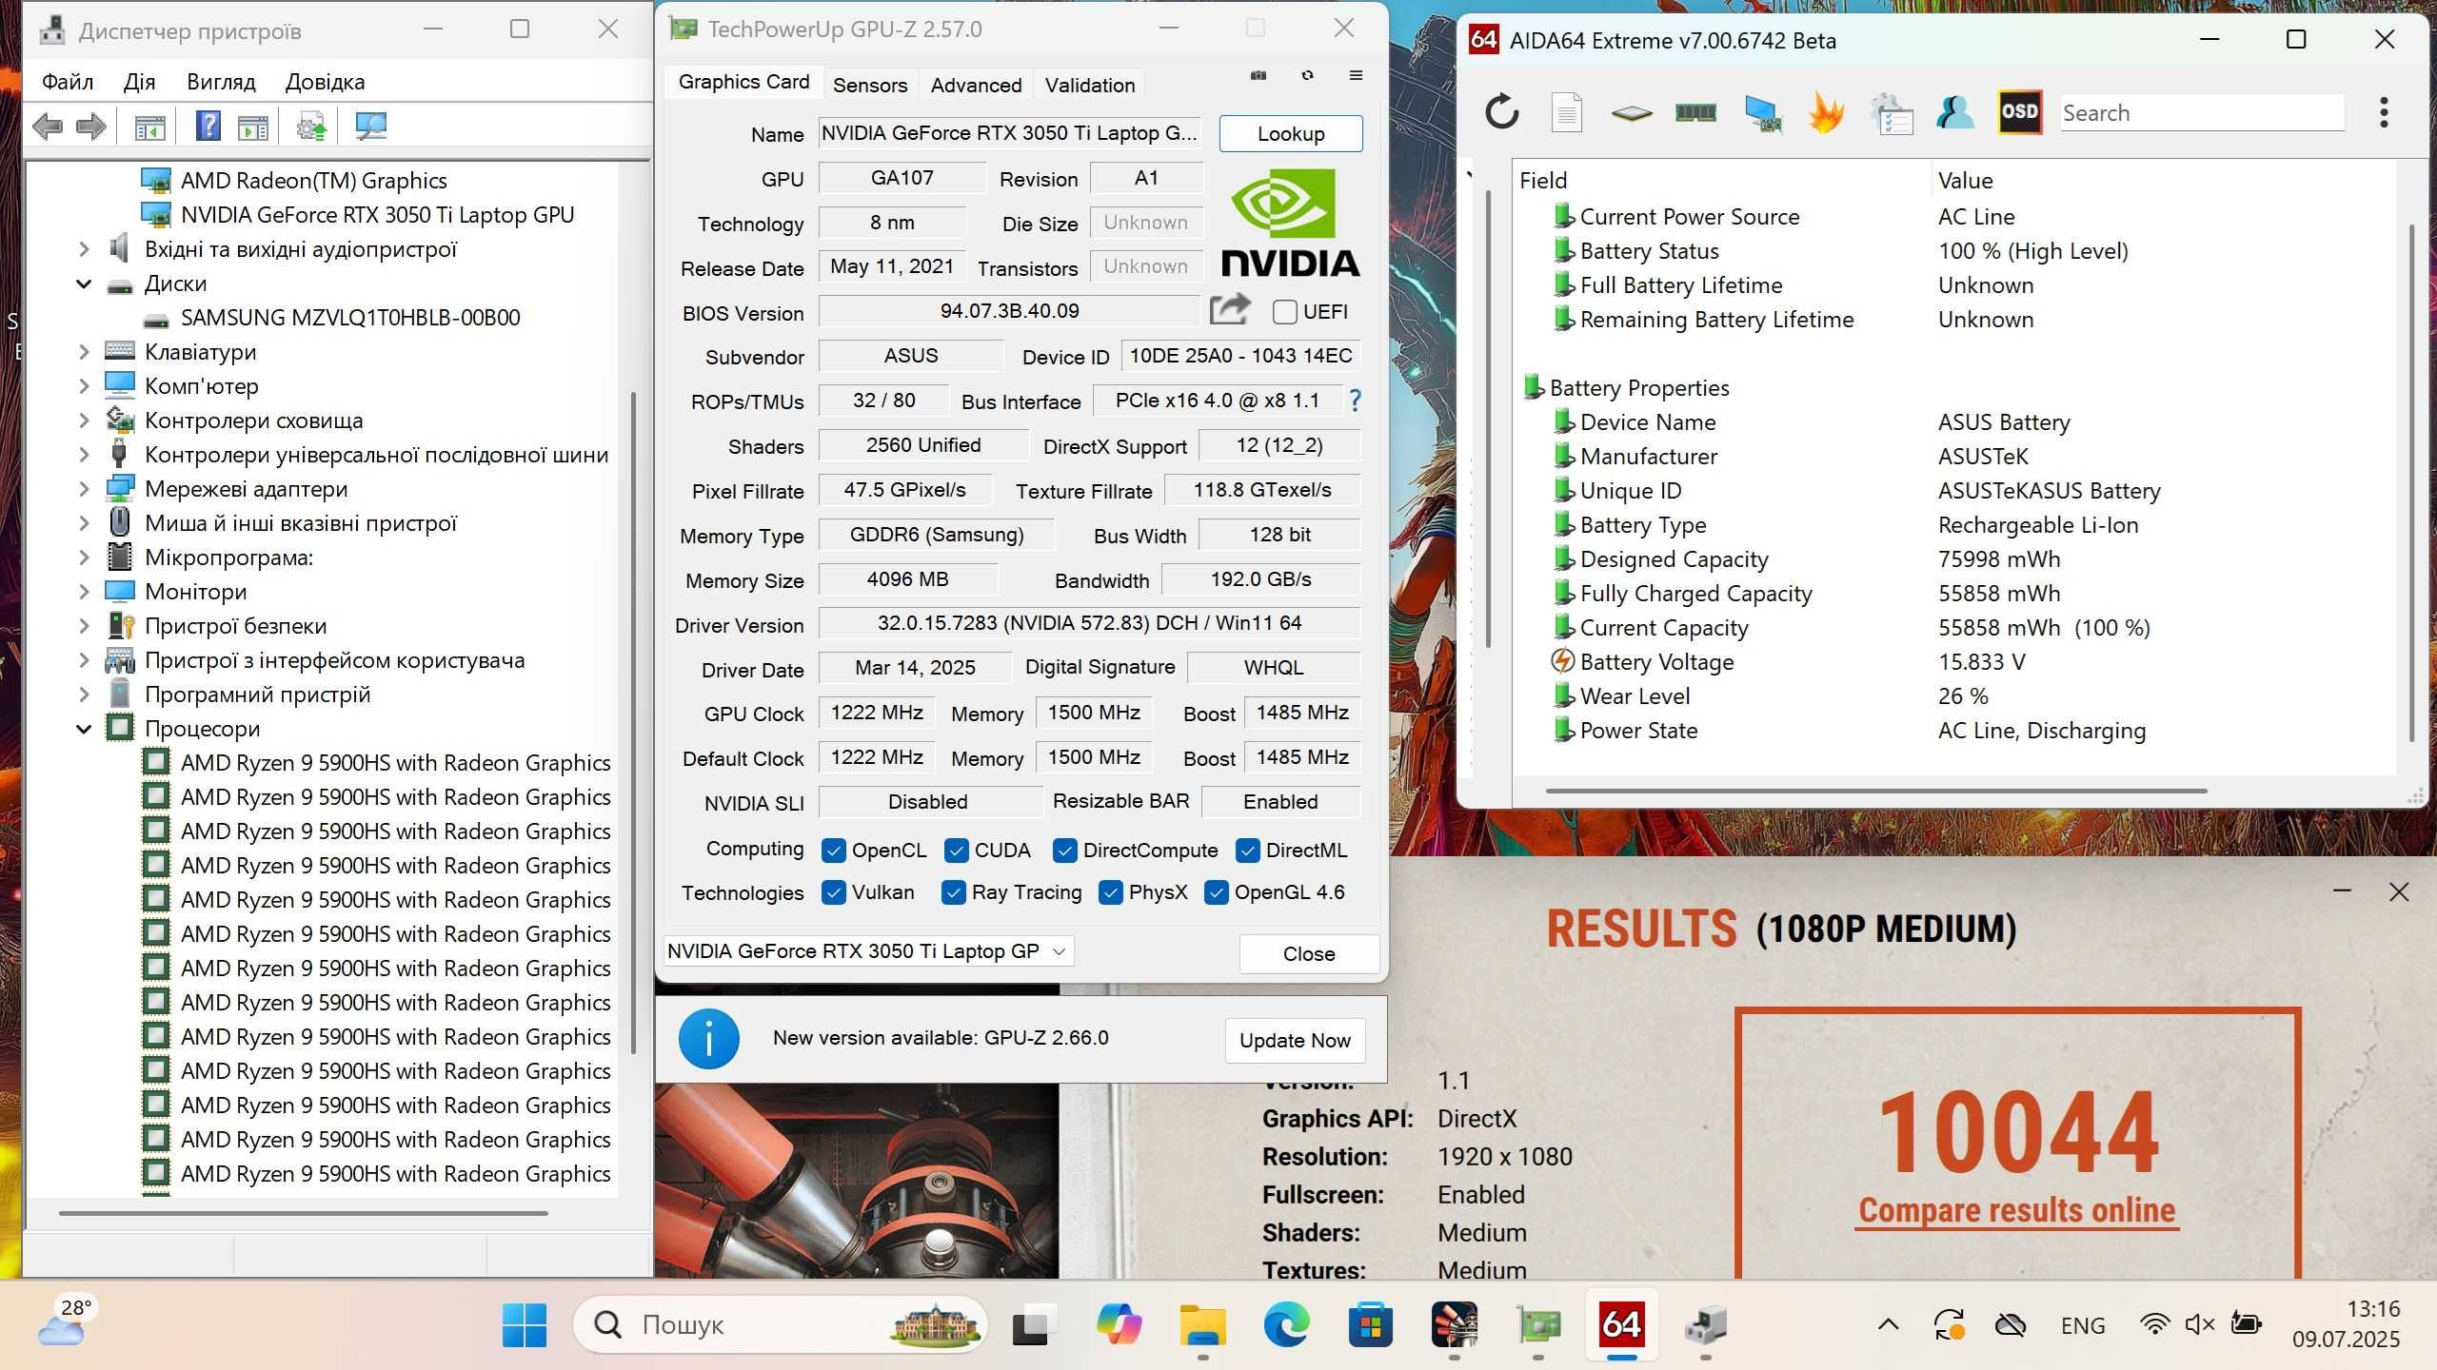
Task: Expand Мережеві адаптери tree node
Action: point(84,489)
